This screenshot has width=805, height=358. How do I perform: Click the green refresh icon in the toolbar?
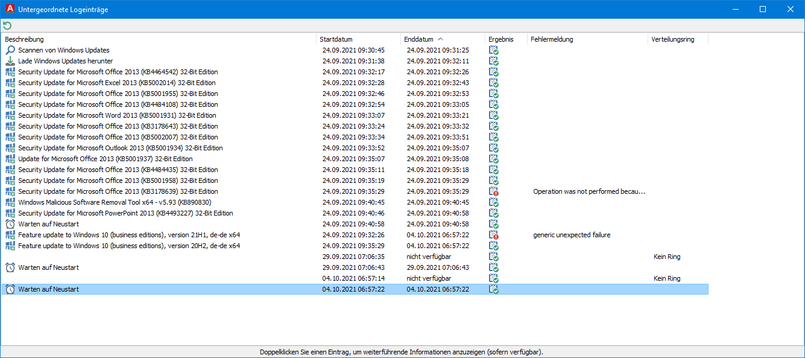pyautogui.click(x=7, y=25)
